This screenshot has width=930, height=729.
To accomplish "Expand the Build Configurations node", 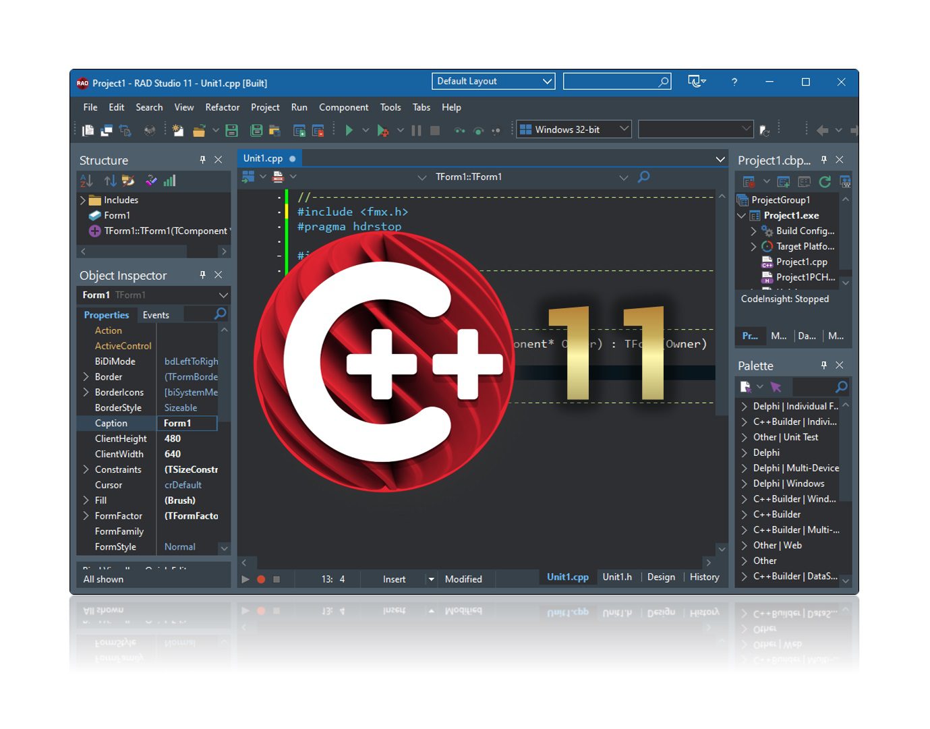I will pyautogui.click(x=753, y=231).
